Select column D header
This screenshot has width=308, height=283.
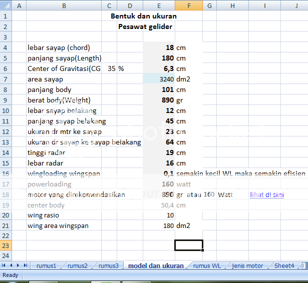[130, 5]
